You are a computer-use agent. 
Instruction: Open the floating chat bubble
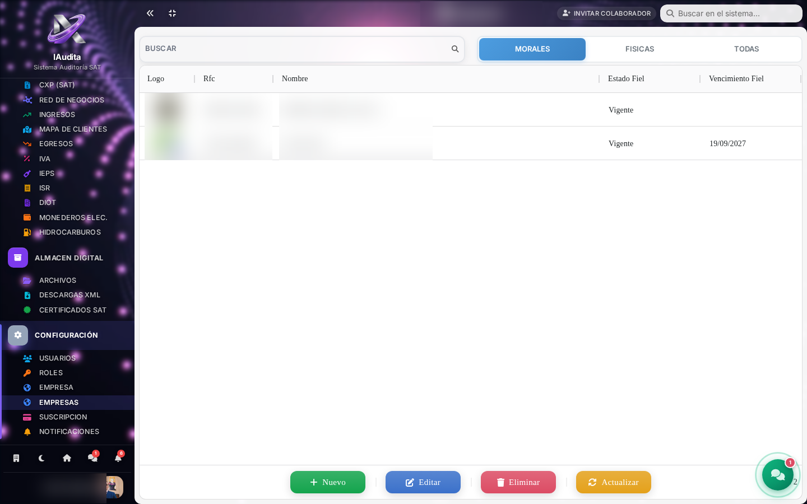coord(778,475)
